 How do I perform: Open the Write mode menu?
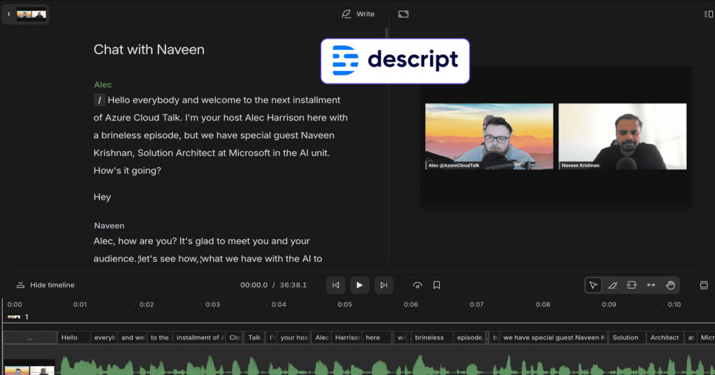click(x=358, y=14)
